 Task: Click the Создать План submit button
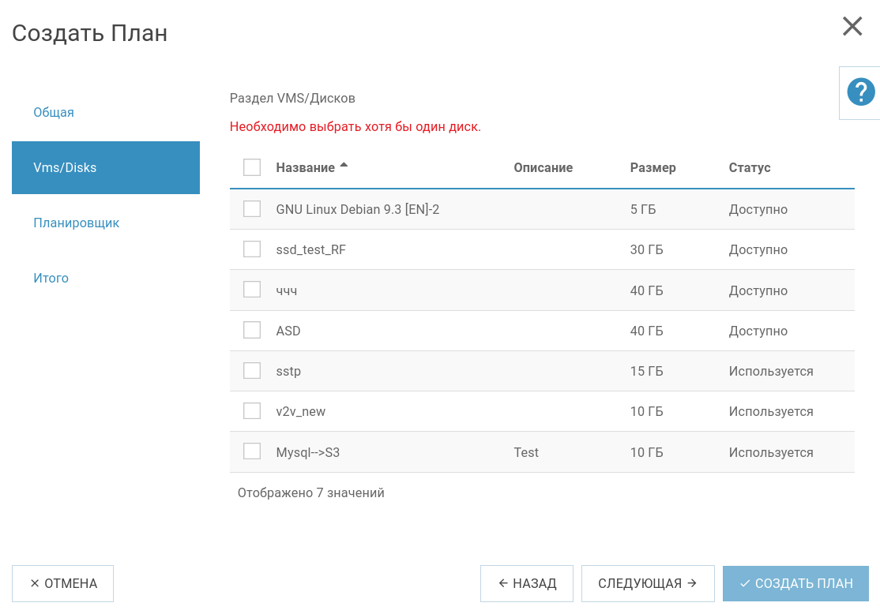[795, 584]
